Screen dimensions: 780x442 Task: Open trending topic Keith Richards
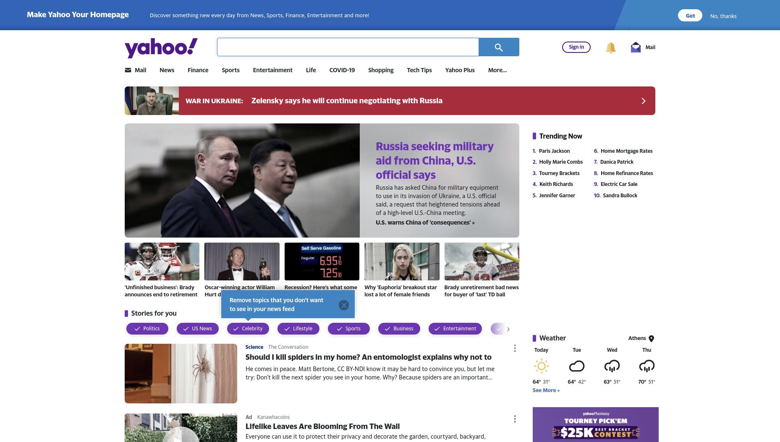point(556,184)
